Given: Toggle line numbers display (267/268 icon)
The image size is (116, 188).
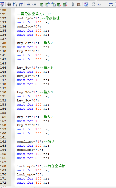Looking at the screenshot, I should coord(93,4).
